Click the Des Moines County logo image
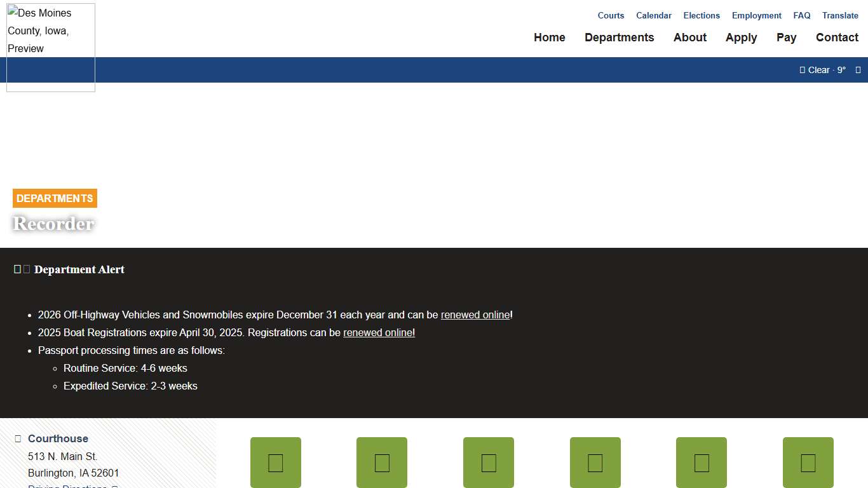868x488 pixels. [x=51, y=48]
